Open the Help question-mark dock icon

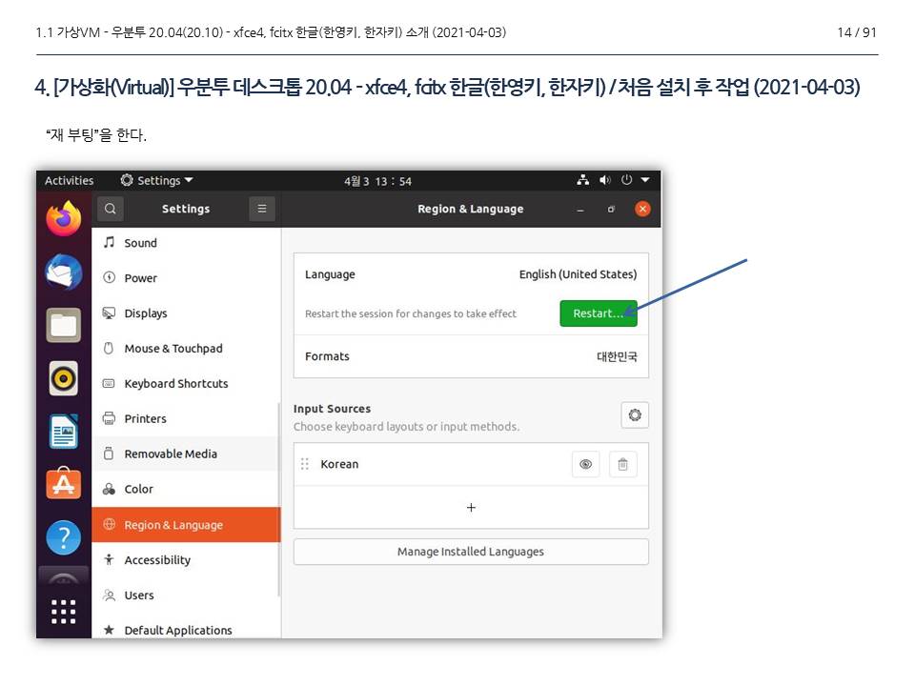(64, 537)
